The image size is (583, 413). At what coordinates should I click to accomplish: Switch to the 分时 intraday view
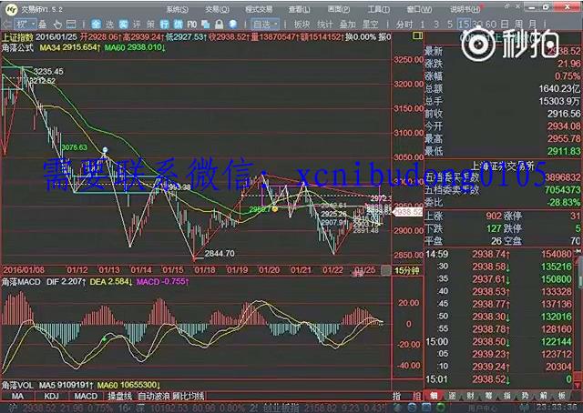tap(404, 25)
